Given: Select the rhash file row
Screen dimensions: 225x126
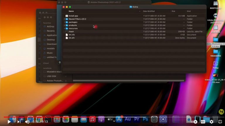Looking at the screenshot, I should point(134,32).
